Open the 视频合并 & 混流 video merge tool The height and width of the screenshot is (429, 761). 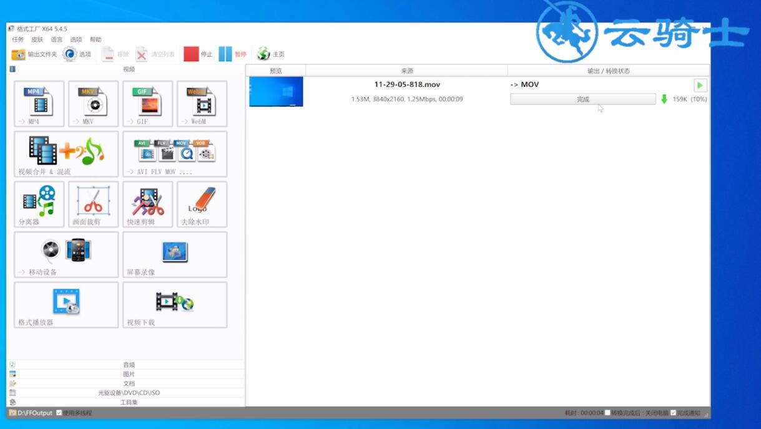click(x=66, y=154)
